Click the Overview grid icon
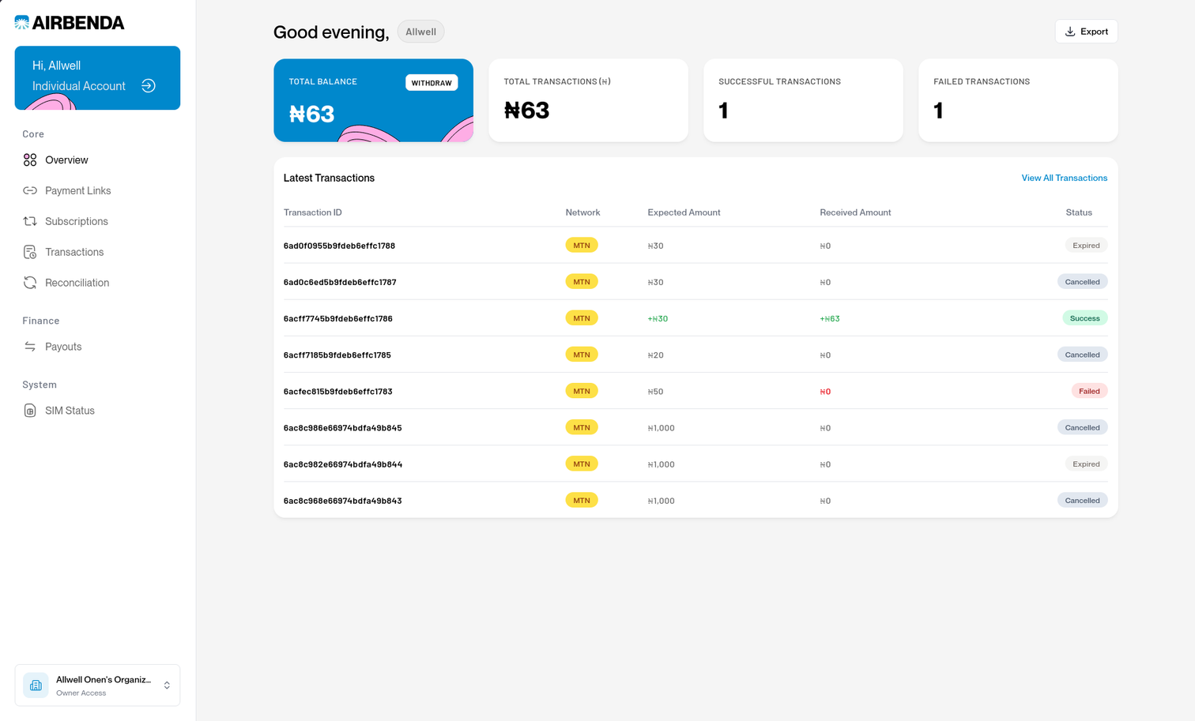 [x=30, y=160]
